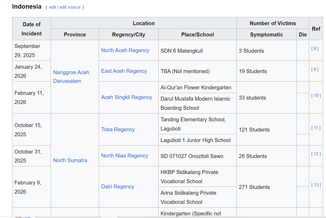View reference footnote 12
This screenshot has width=326, height=218.
click(316, 154)
